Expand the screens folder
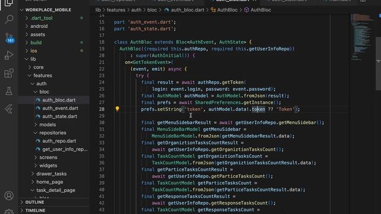The image size is (381, 214). pos(36,158)
